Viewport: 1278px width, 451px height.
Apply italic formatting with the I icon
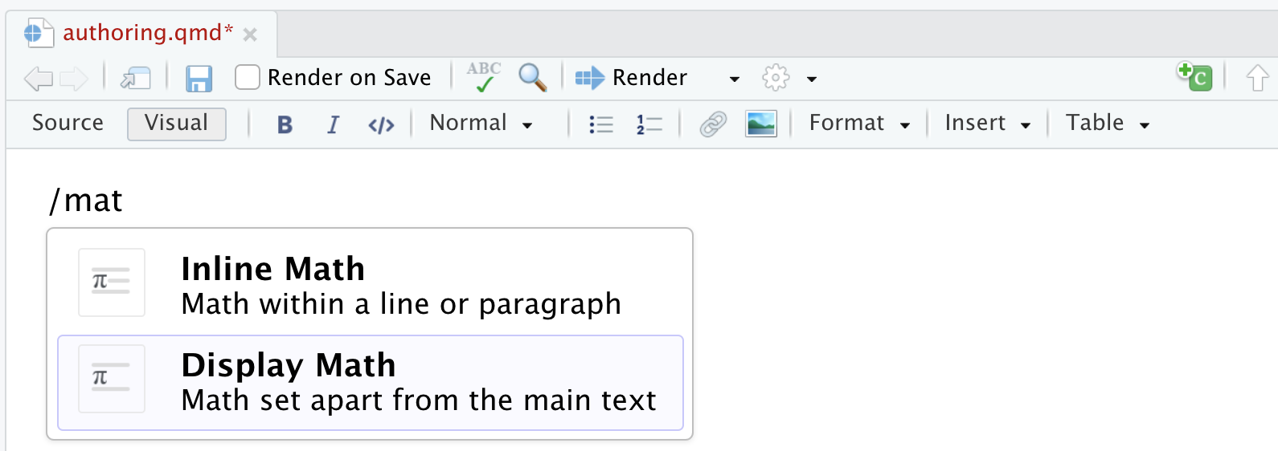click(x=333, y=124)
